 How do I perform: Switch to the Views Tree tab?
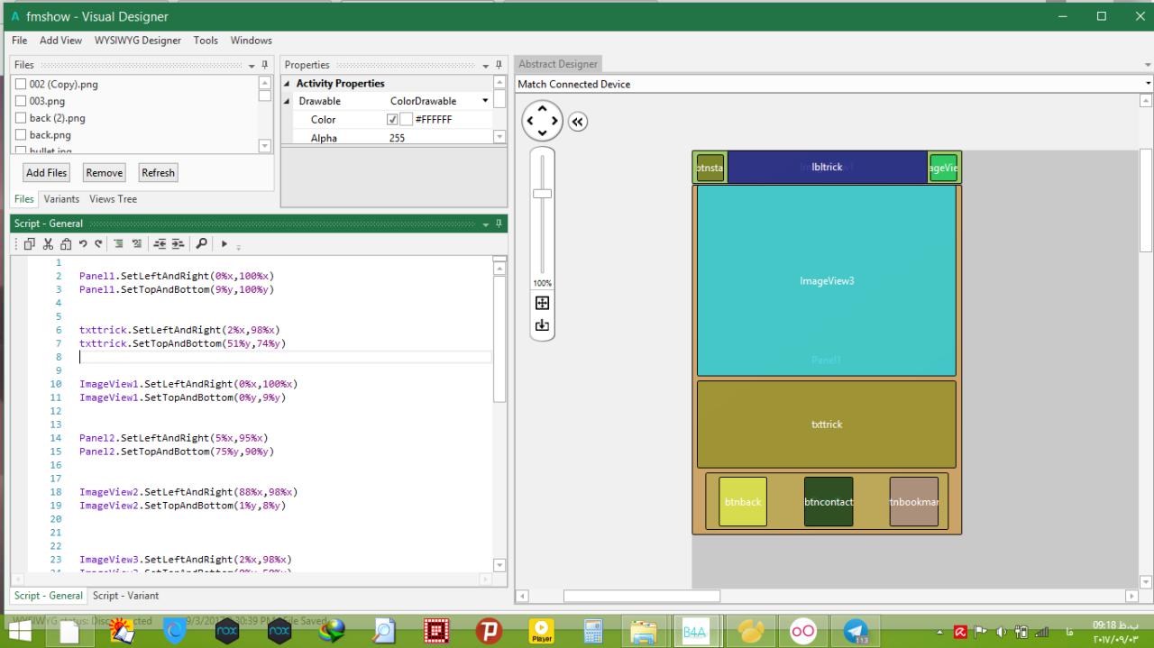113,199
